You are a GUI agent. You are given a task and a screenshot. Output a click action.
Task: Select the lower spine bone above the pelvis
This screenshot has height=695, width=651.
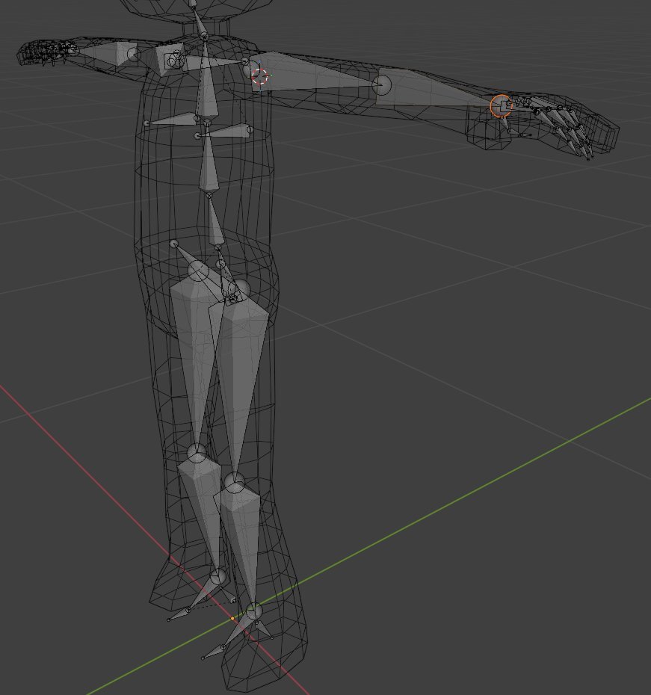(215, 223)
